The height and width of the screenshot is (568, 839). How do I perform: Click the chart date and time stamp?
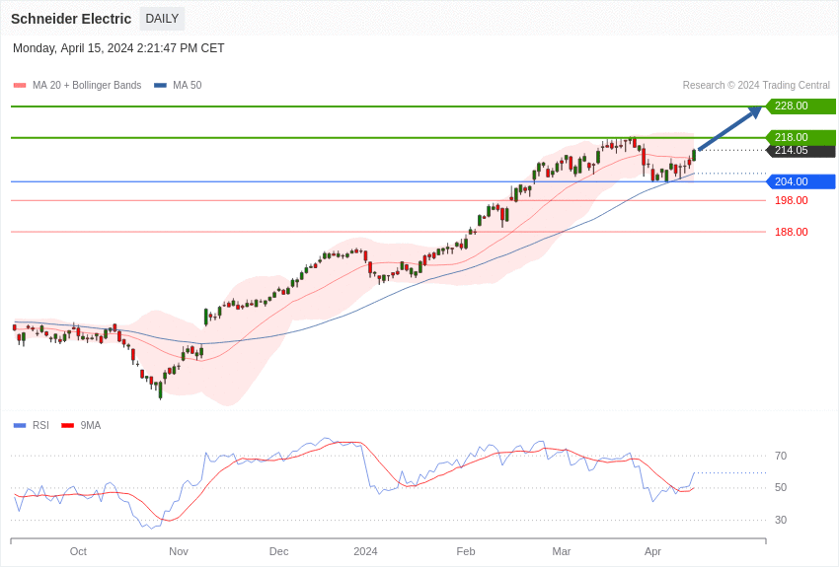118,48
